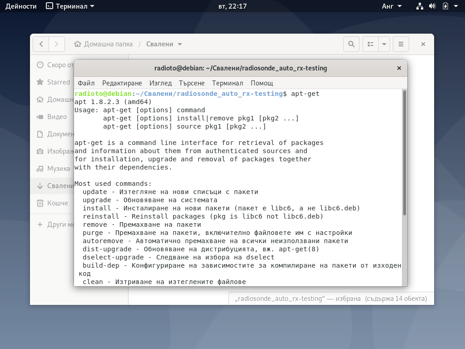Open the system menu arrow
This screenshot has height=349, width=465.
[456, 6]
